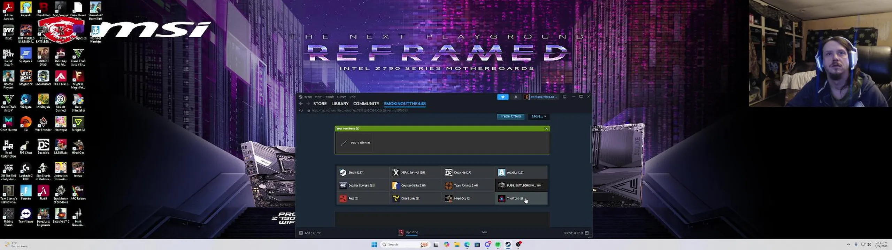
Task: Select ARC Raiders desktop icon
Action: pos(78,193)
